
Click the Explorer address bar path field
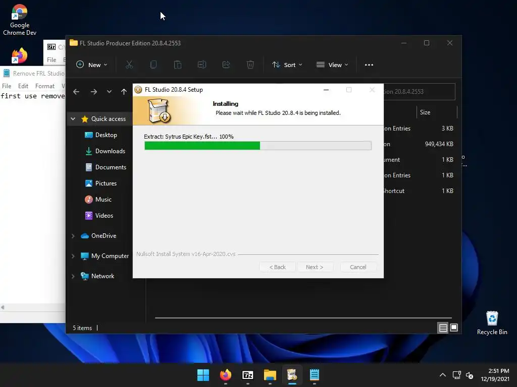[419, 92]
